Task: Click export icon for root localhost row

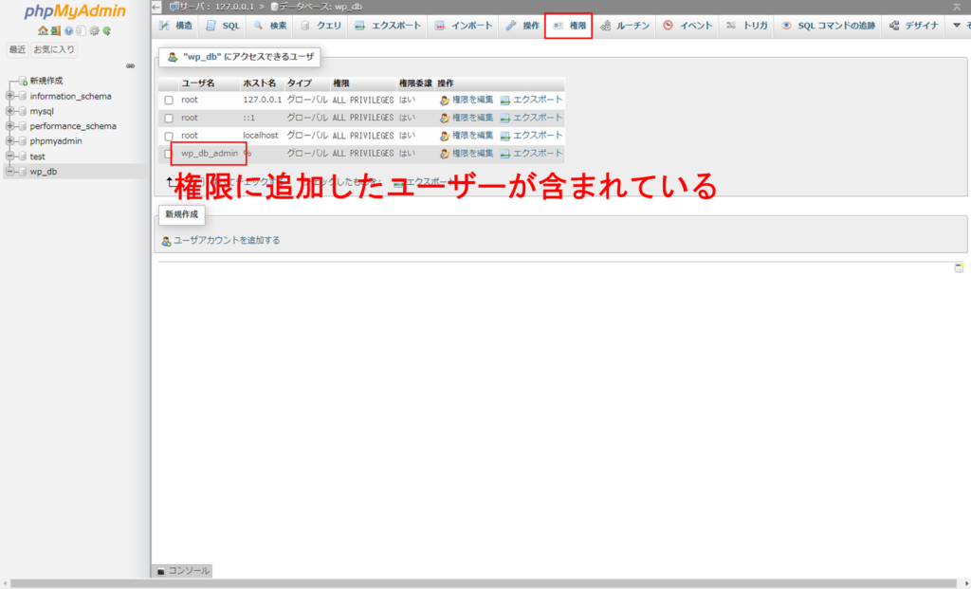Action: [x=505, y=136]
